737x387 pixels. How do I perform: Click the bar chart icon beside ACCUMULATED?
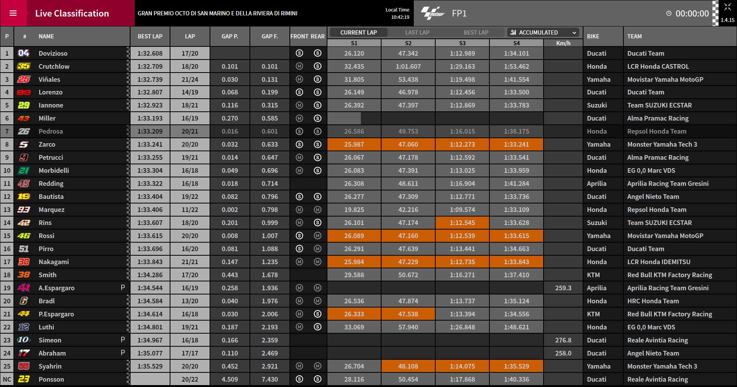[x=513, y=33]
